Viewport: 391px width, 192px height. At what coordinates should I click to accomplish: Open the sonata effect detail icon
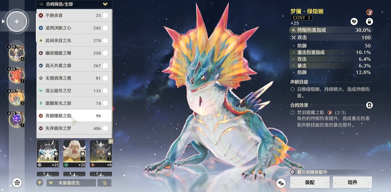[369, 105]
